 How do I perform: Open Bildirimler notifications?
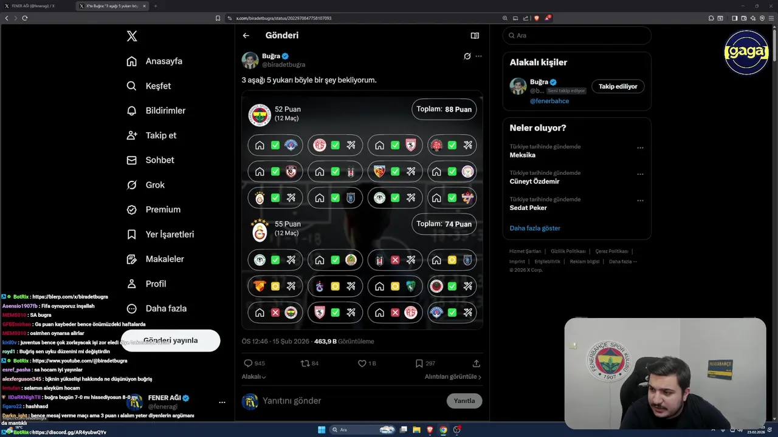pyautogui.click(x=156, y=110)
